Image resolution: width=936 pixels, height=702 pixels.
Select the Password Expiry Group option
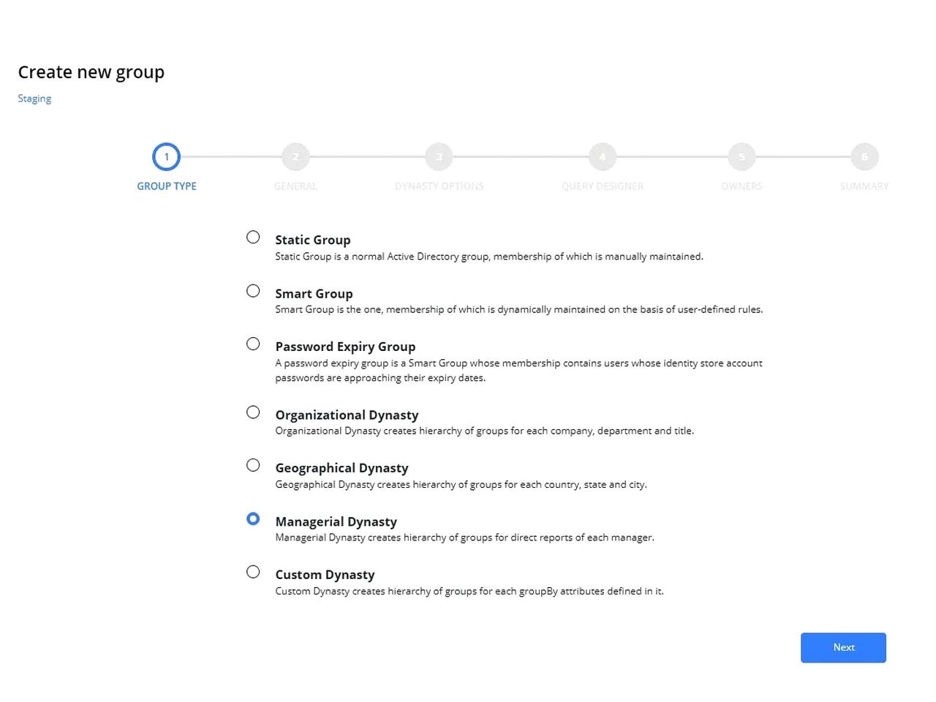[253, 344]
